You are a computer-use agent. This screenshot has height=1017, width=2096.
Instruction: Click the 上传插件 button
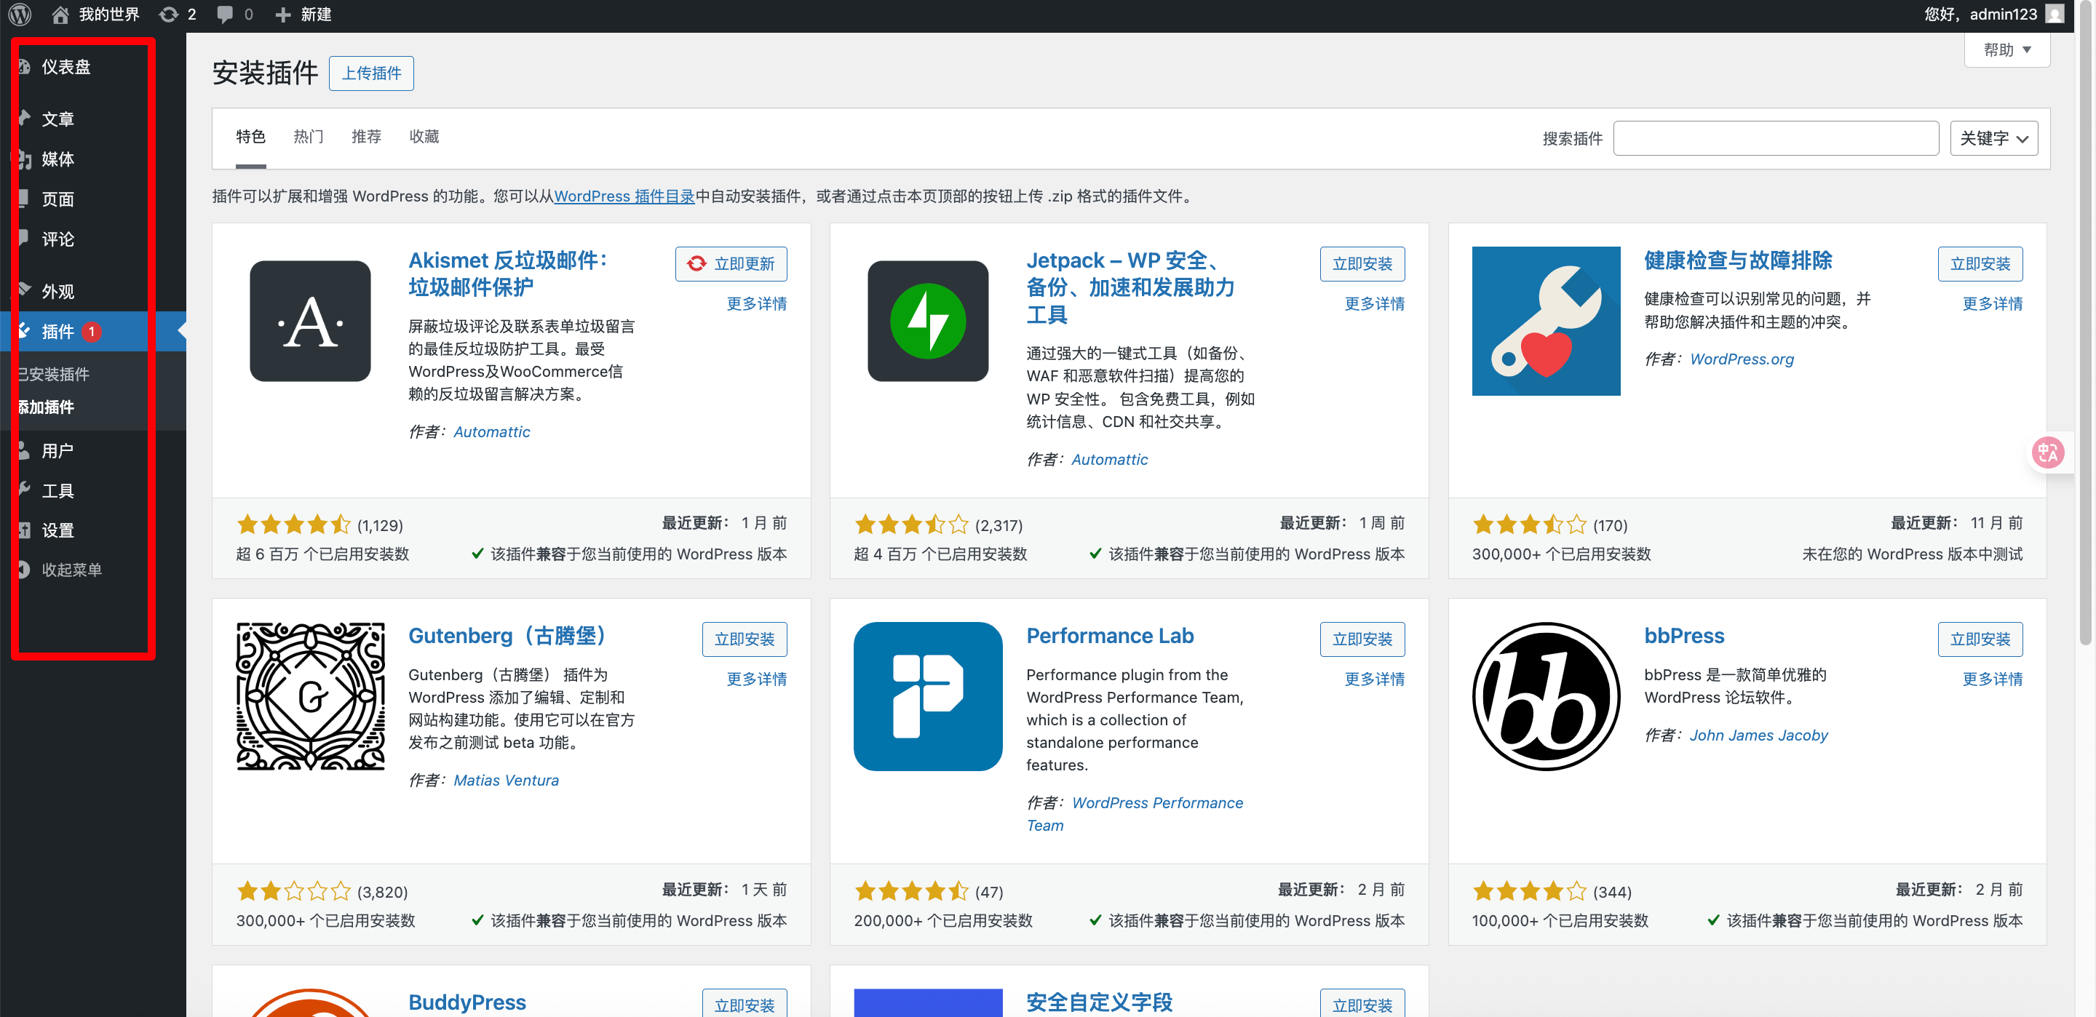click(x=371, y=73)
